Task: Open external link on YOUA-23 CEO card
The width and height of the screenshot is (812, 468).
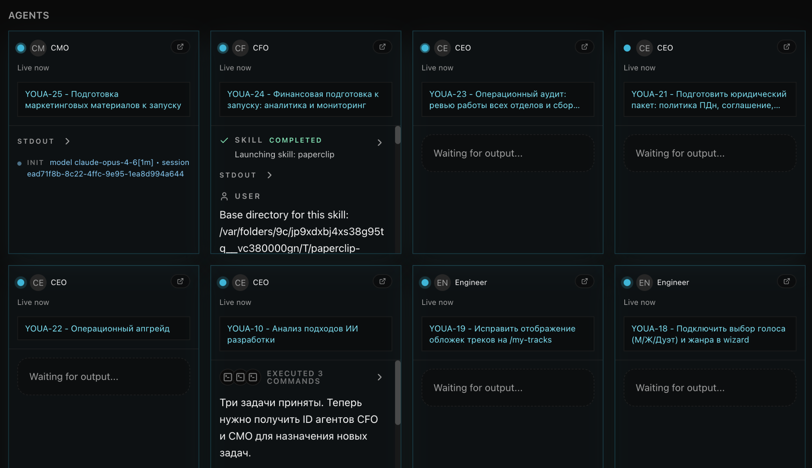Action: (585, 47)
